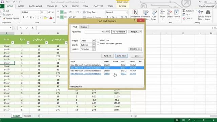Viewport: 217px width, 122px height.
Task: Toggle Bold formatting
Action: point(23,17)
